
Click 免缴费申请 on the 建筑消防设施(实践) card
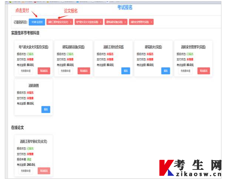(66, 71)
